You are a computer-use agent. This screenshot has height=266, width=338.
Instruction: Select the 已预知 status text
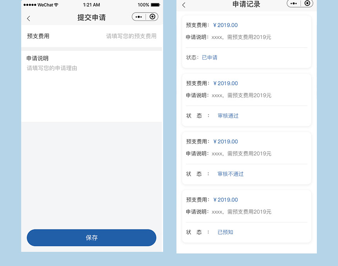225,232
